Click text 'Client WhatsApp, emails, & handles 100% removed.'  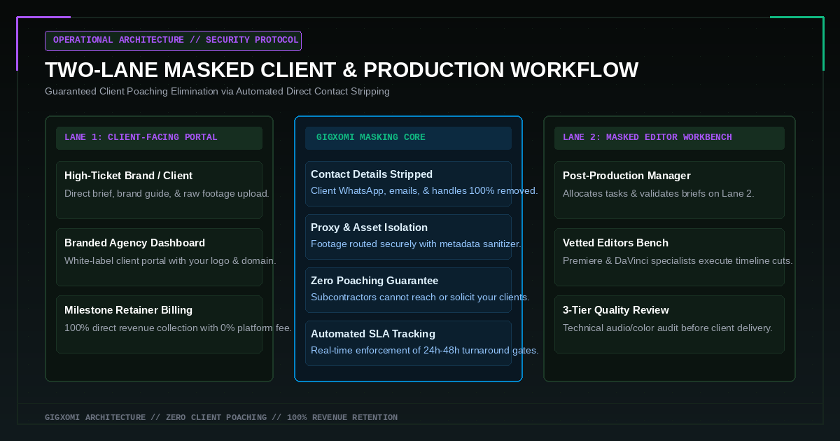[424, 191]
